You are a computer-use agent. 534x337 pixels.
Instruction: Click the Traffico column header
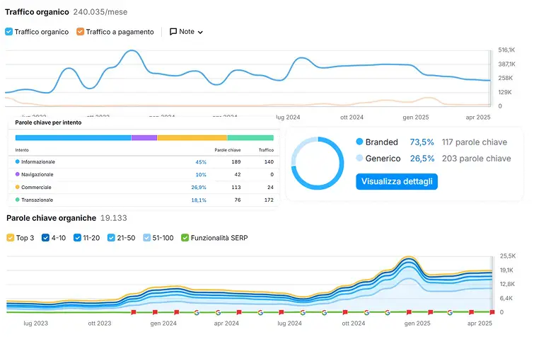[266, 150]
